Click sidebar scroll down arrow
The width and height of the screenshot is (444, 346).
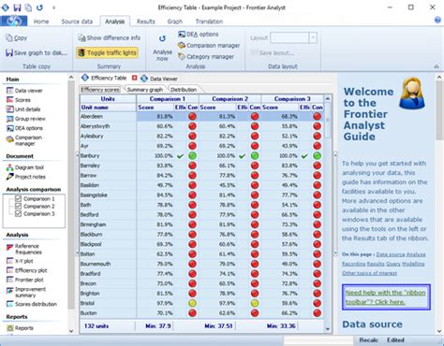pos(71,331)
